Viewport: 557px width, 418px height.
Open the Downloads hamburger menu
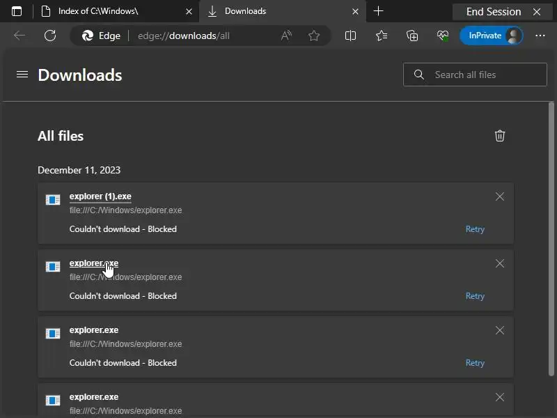(22, 75)
